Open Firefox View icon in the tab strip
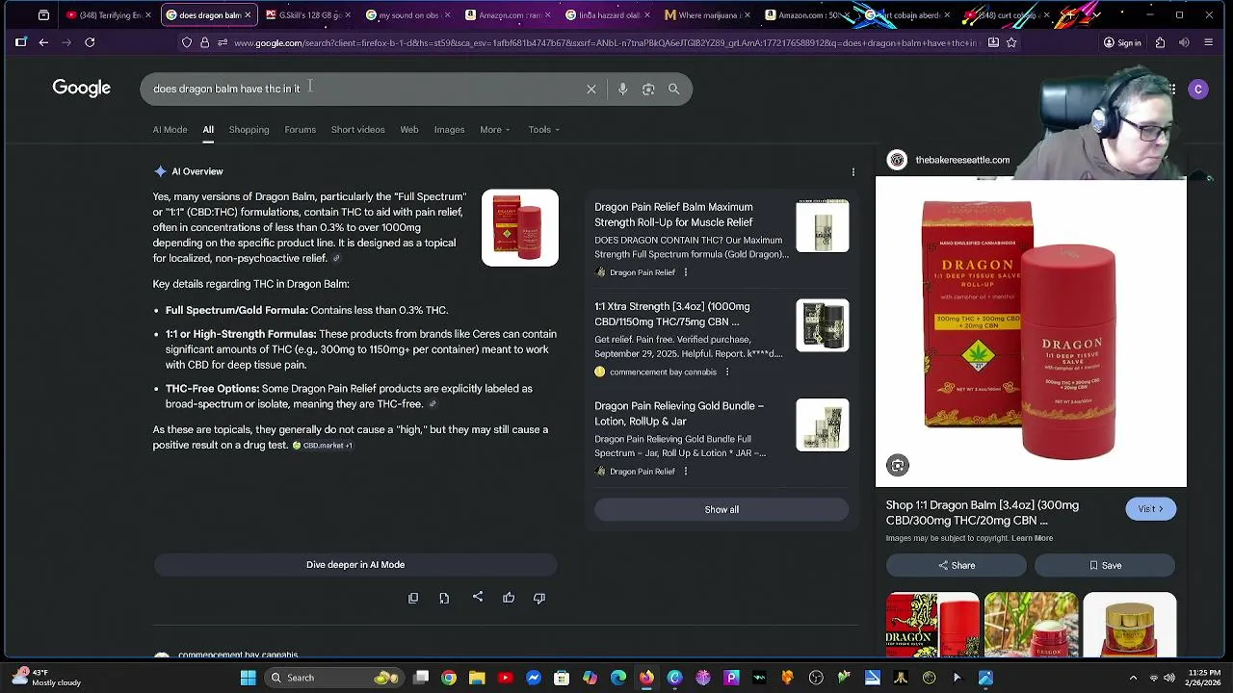 tap(43, 15)
